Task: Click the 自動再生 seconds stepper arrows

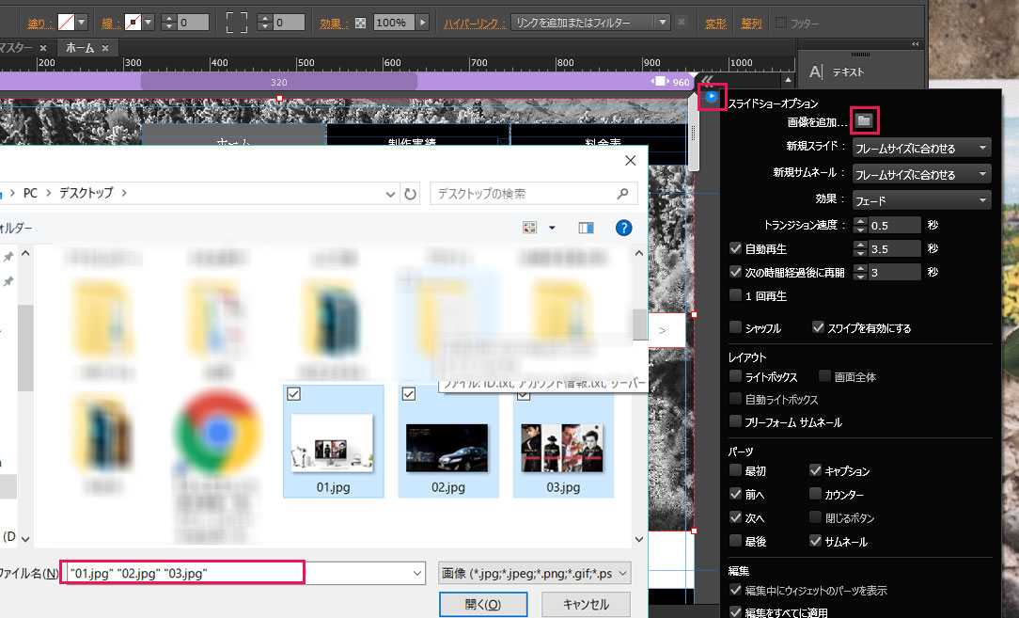Action: click(x=860, y=248)
